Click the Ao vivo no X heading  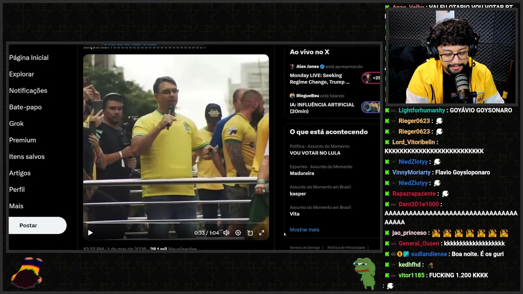pyautogui.click(x=309, y=52)
